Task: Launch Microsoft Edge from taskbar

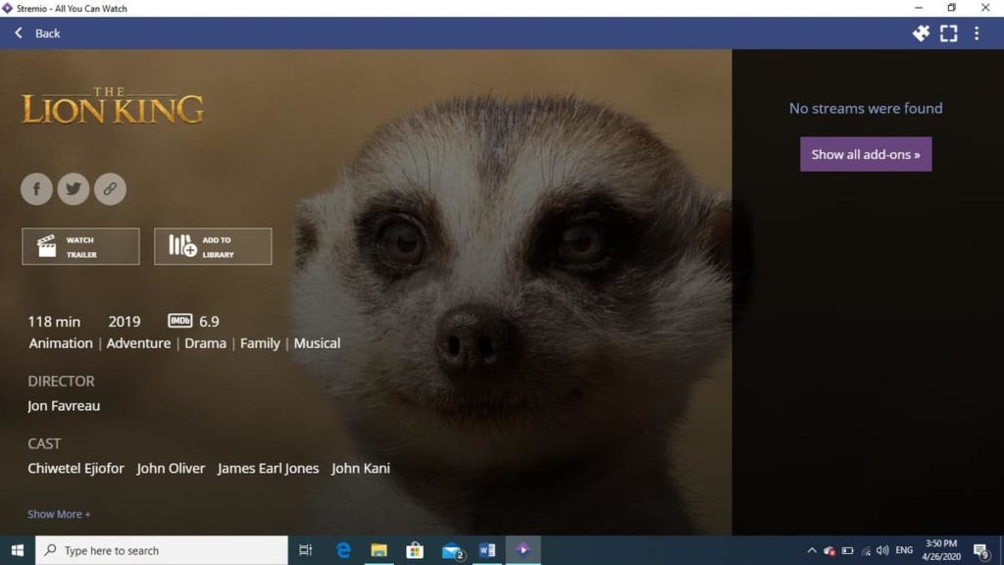Action: (343, 550)
